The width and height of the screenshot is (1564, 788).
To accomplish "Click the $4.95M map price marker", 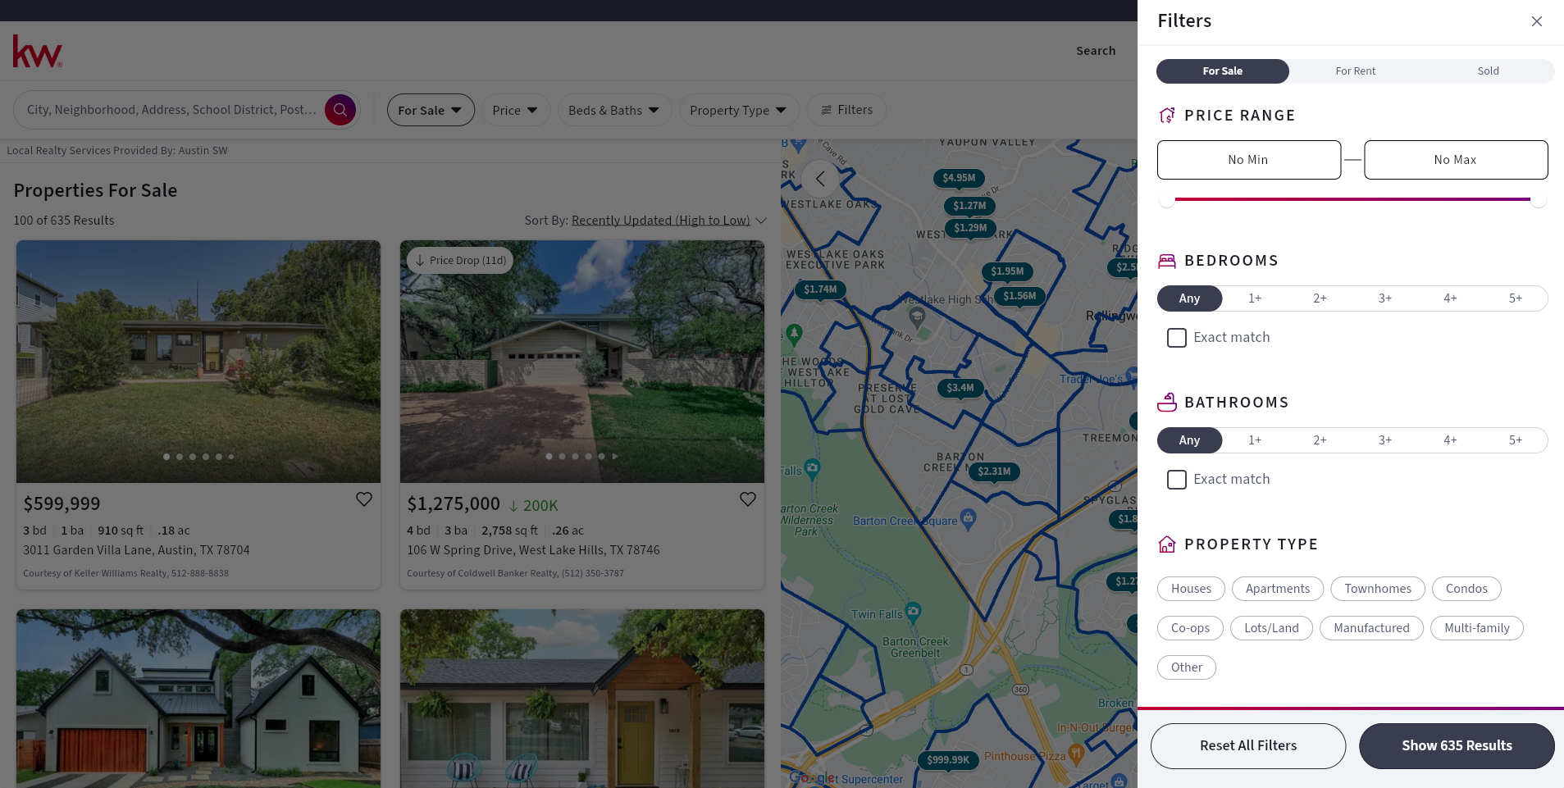I will click(959, 178).
